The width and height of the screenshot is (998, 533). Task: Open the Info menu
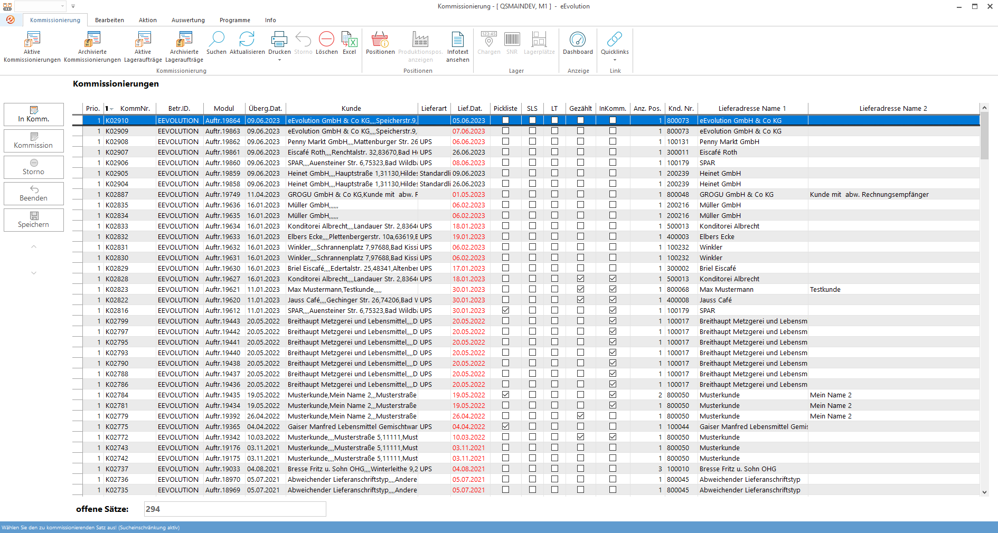(270, 20)
